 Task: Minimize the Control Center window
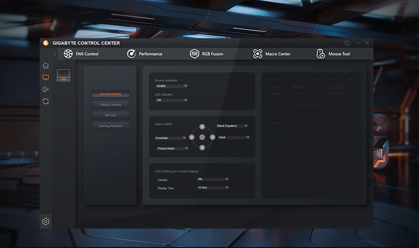357,43
